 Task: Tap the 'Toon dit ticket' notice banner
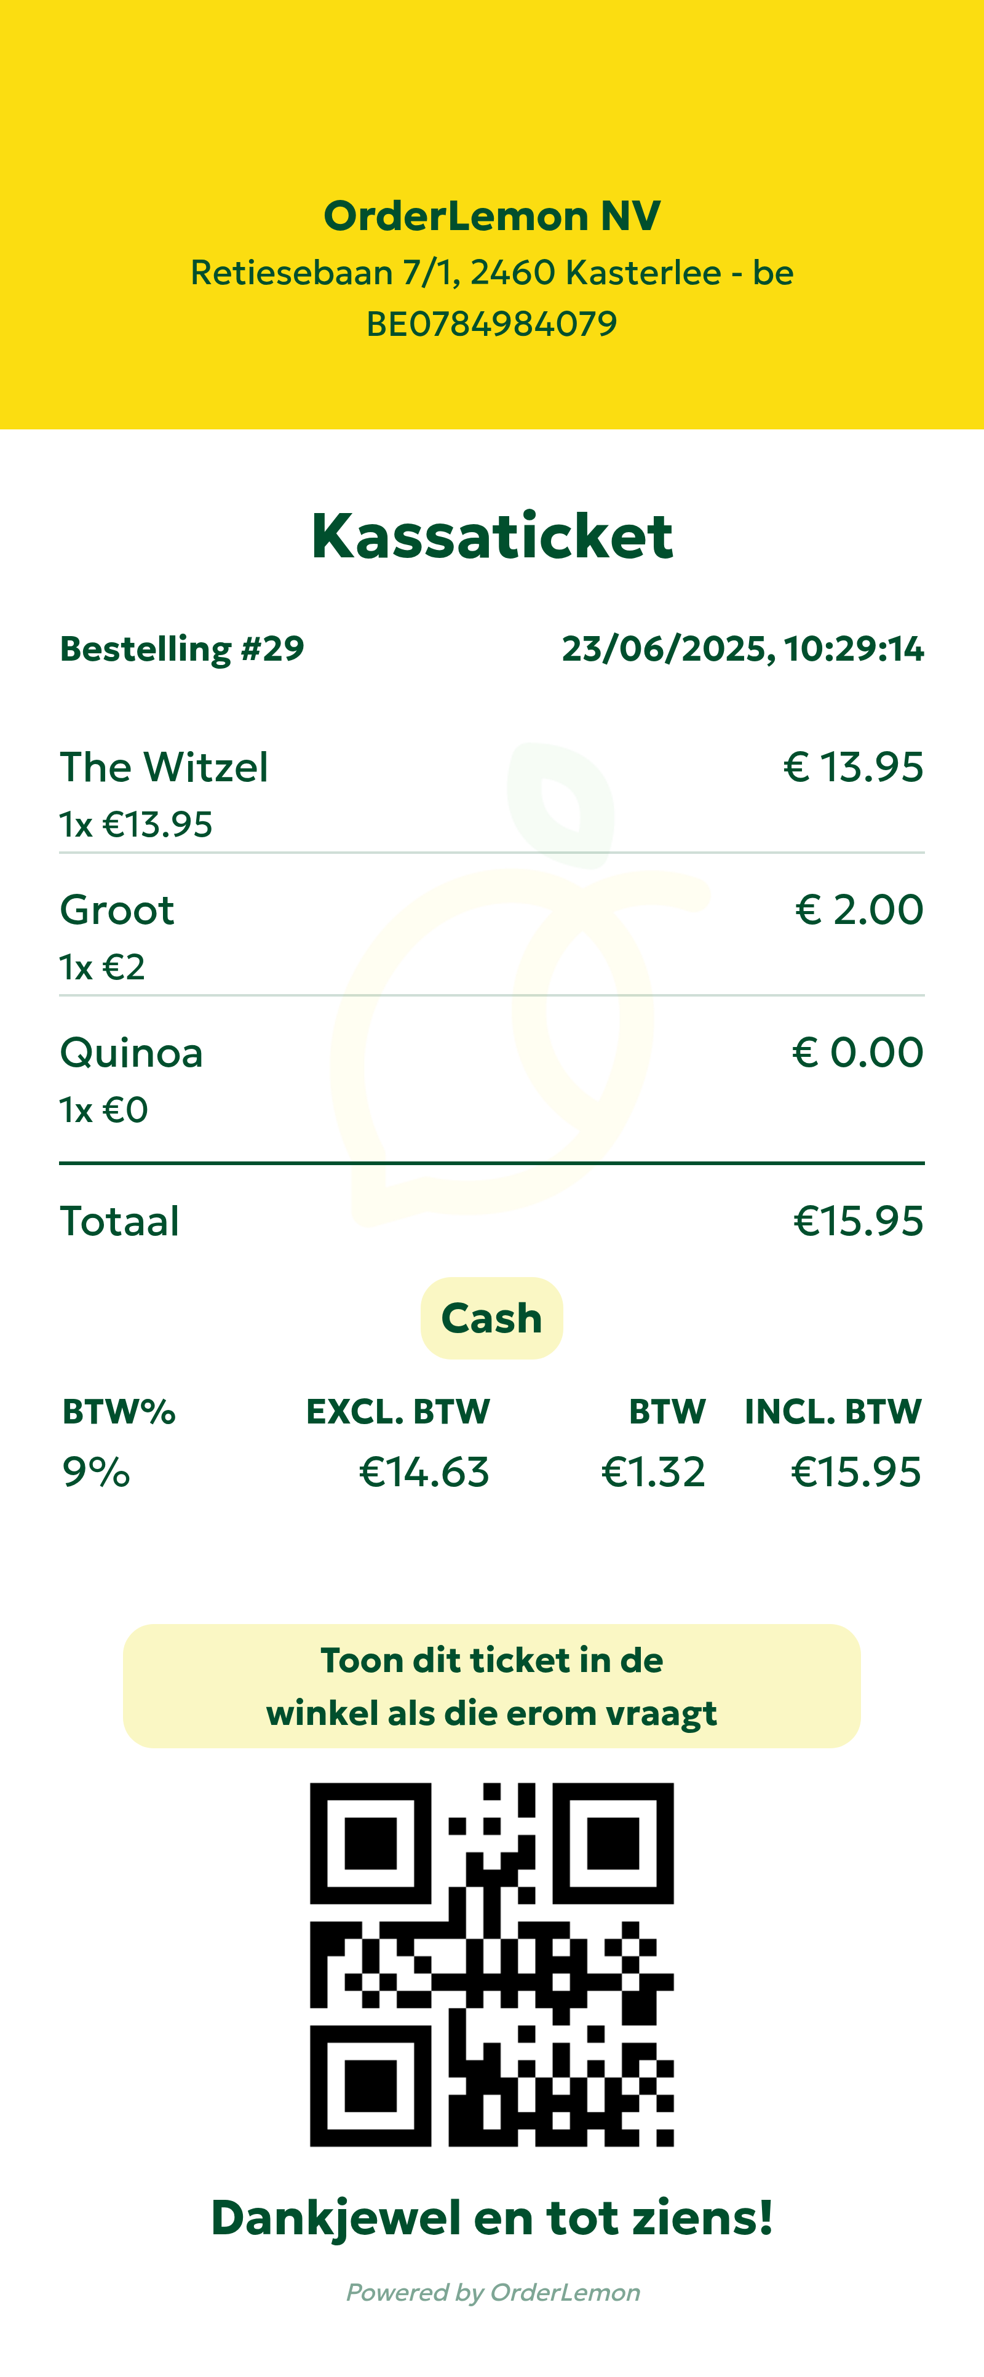[x=491, y=1686]
